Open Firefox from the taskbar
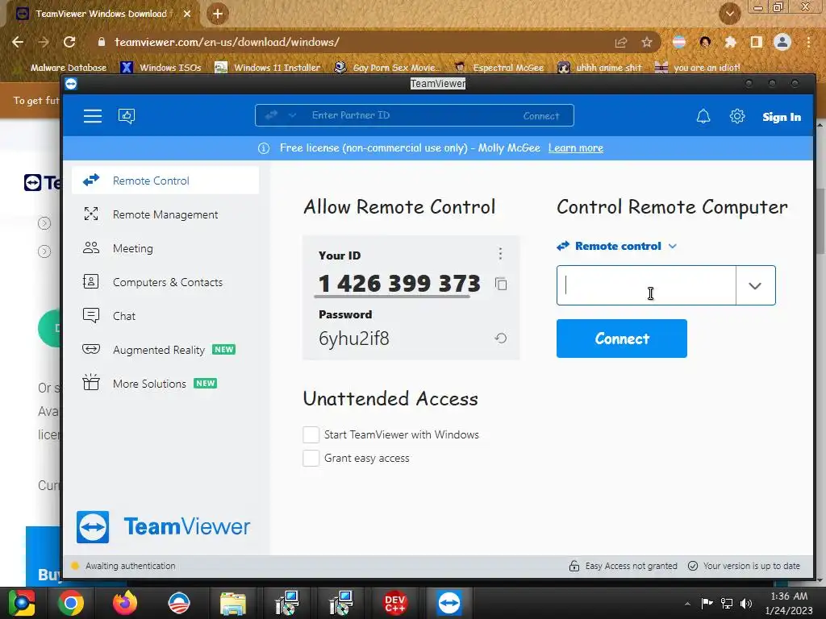The image size is (826, 619). [x=125, y=603]
